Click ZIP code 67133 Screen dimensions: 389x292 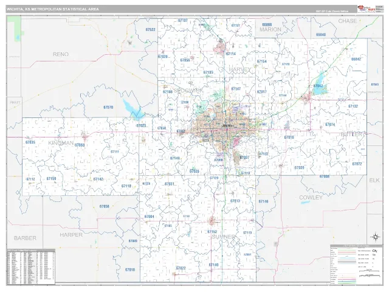click(263, 154)
